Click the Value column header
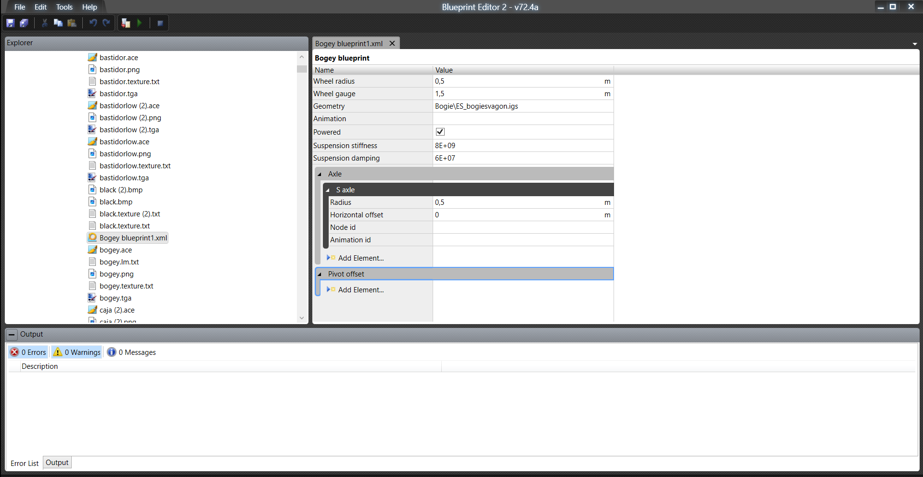The width and height of the screenshot is (923, 477). click(x=524, y=70)
